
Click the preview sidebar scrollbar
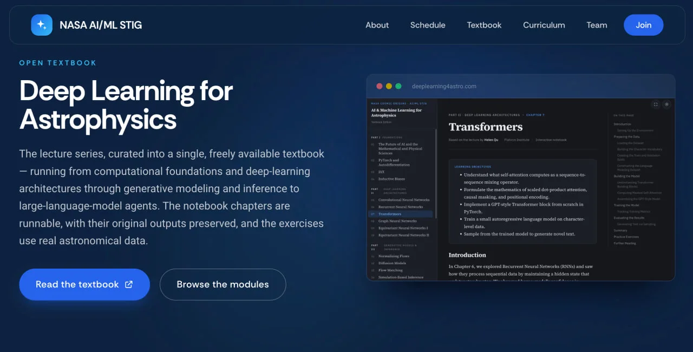436,173
